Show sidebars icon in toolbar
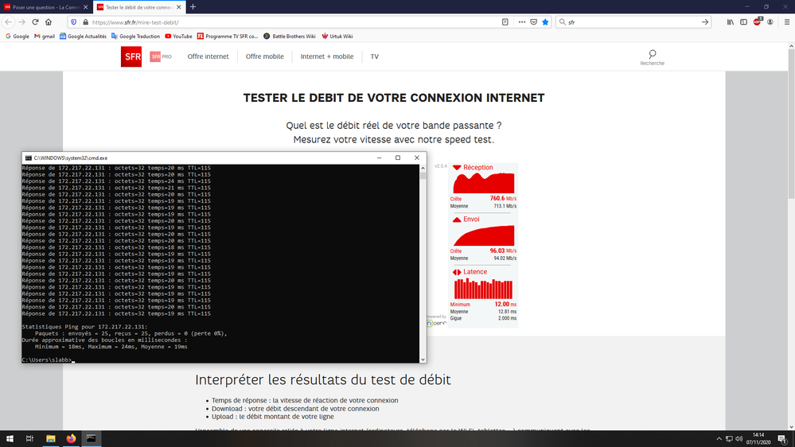Image resolution: width=795 pixels, height=447 pixels. (x=743, y=22)
